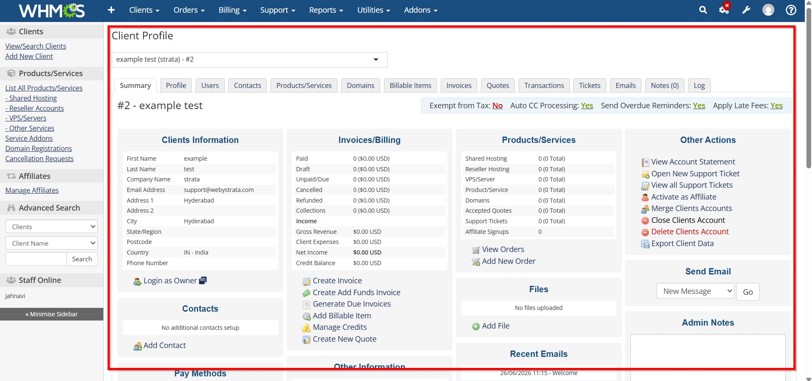
Task: Click the Merge Clients Accounts icon
Action: 645,209
